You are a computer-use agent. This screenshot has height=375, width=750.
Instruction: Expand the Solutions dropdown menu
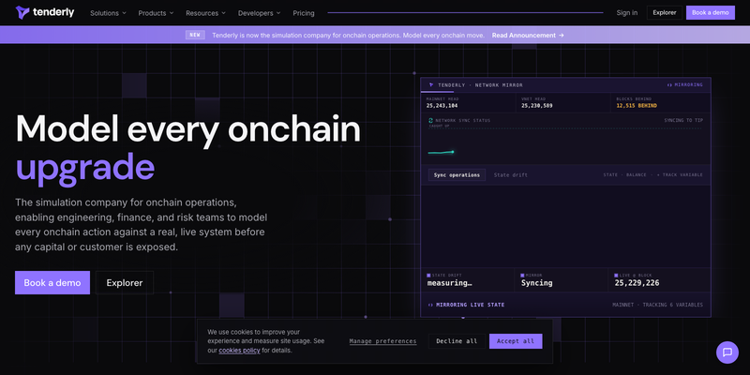(108, 13)
